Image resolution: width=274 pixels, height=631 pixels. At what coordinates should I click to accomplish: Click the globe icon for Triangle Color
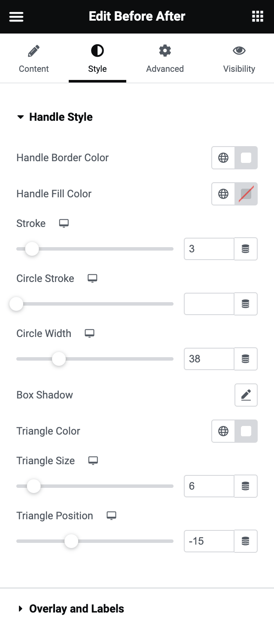click(223, 431)
